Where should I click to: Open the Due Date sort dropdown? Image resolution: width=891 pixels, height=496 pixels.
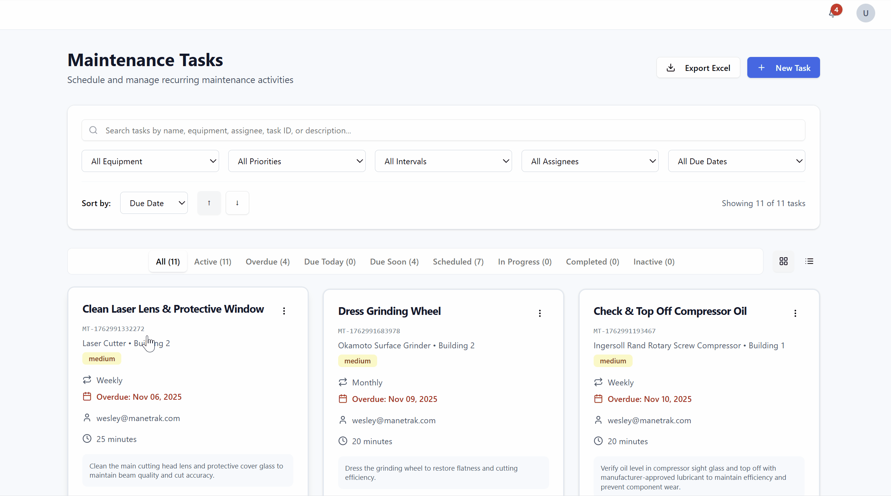point(154,202)
